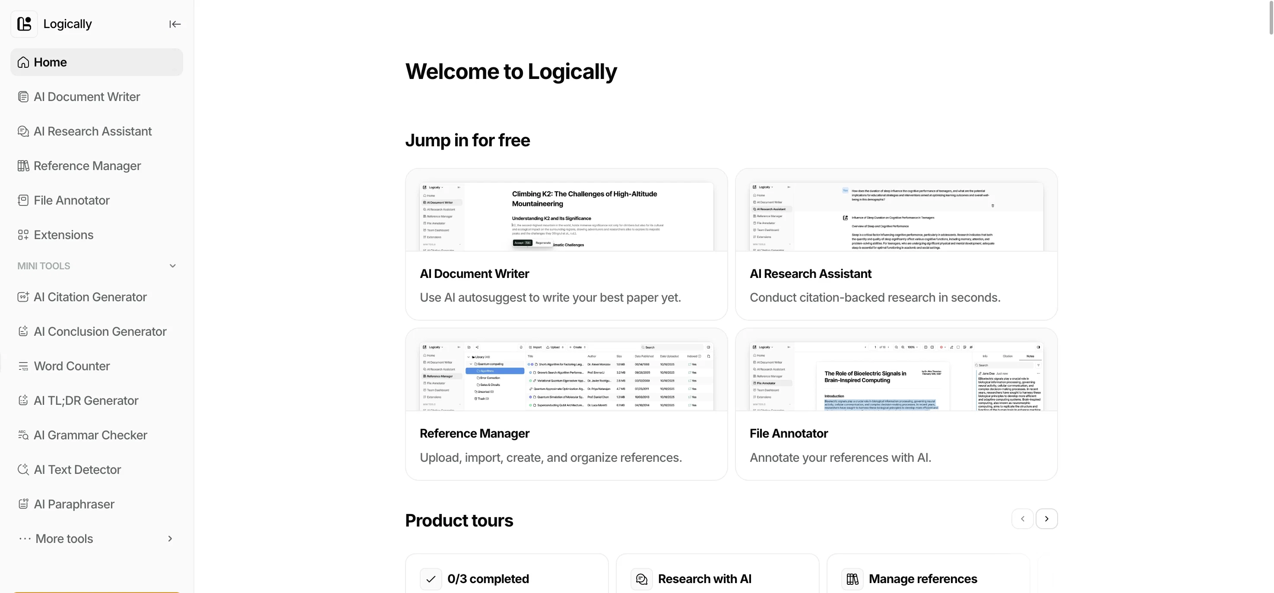Open the Word Counter mini tool
Viewport: 1274px width, 593px height.
click(97, 366)
